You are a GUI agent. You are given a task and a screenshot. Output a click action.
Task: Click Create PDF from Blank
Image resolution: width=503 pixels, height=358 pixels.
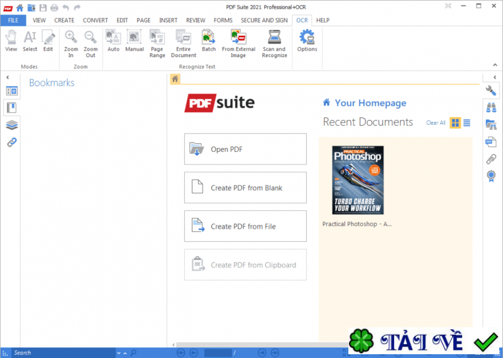(x=245, y=188)
